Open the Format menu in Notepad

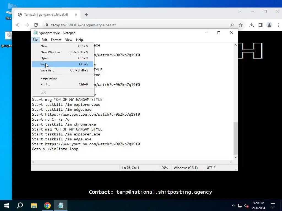tap(56, 40)
